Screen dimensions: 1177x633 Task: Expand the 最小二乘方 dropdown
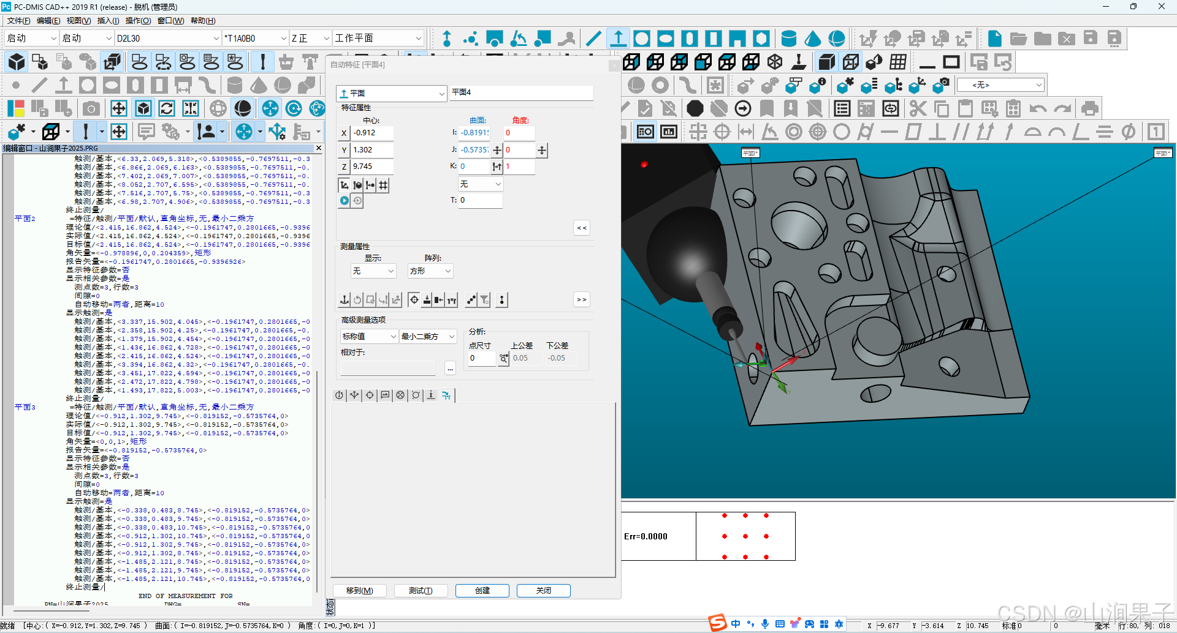coord(428,336)
